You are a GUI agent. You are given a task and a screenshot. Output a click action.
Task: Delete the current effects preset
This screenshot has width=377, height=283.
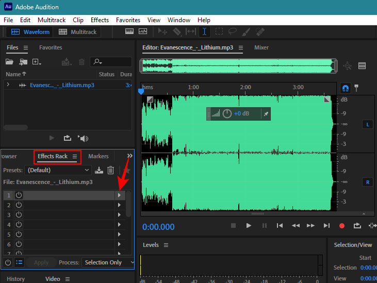[x=110, y=170]
